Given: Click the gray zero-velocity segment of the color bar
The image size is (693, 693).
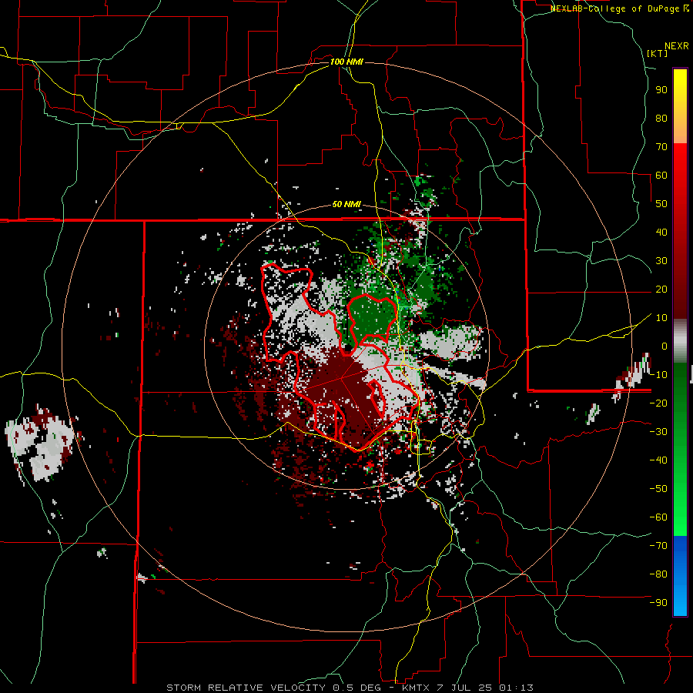Looking at the screenshot, I should [x=680, y=341].
